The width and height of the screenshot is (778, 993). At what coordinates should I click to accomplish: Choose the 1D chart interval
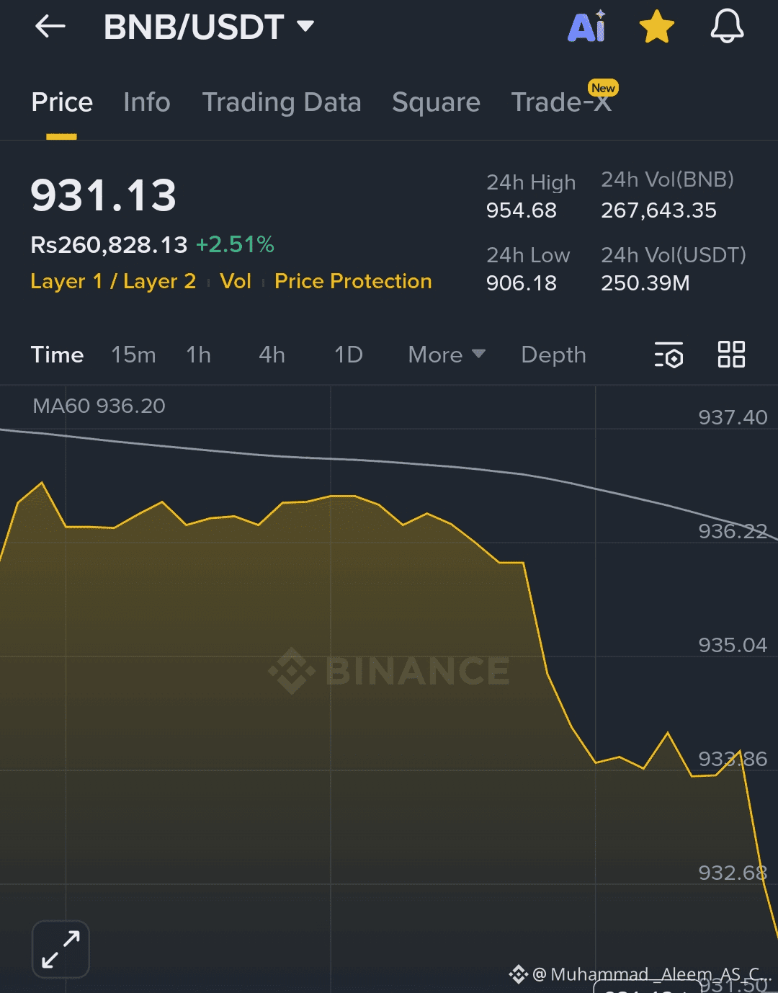[348, 355]
